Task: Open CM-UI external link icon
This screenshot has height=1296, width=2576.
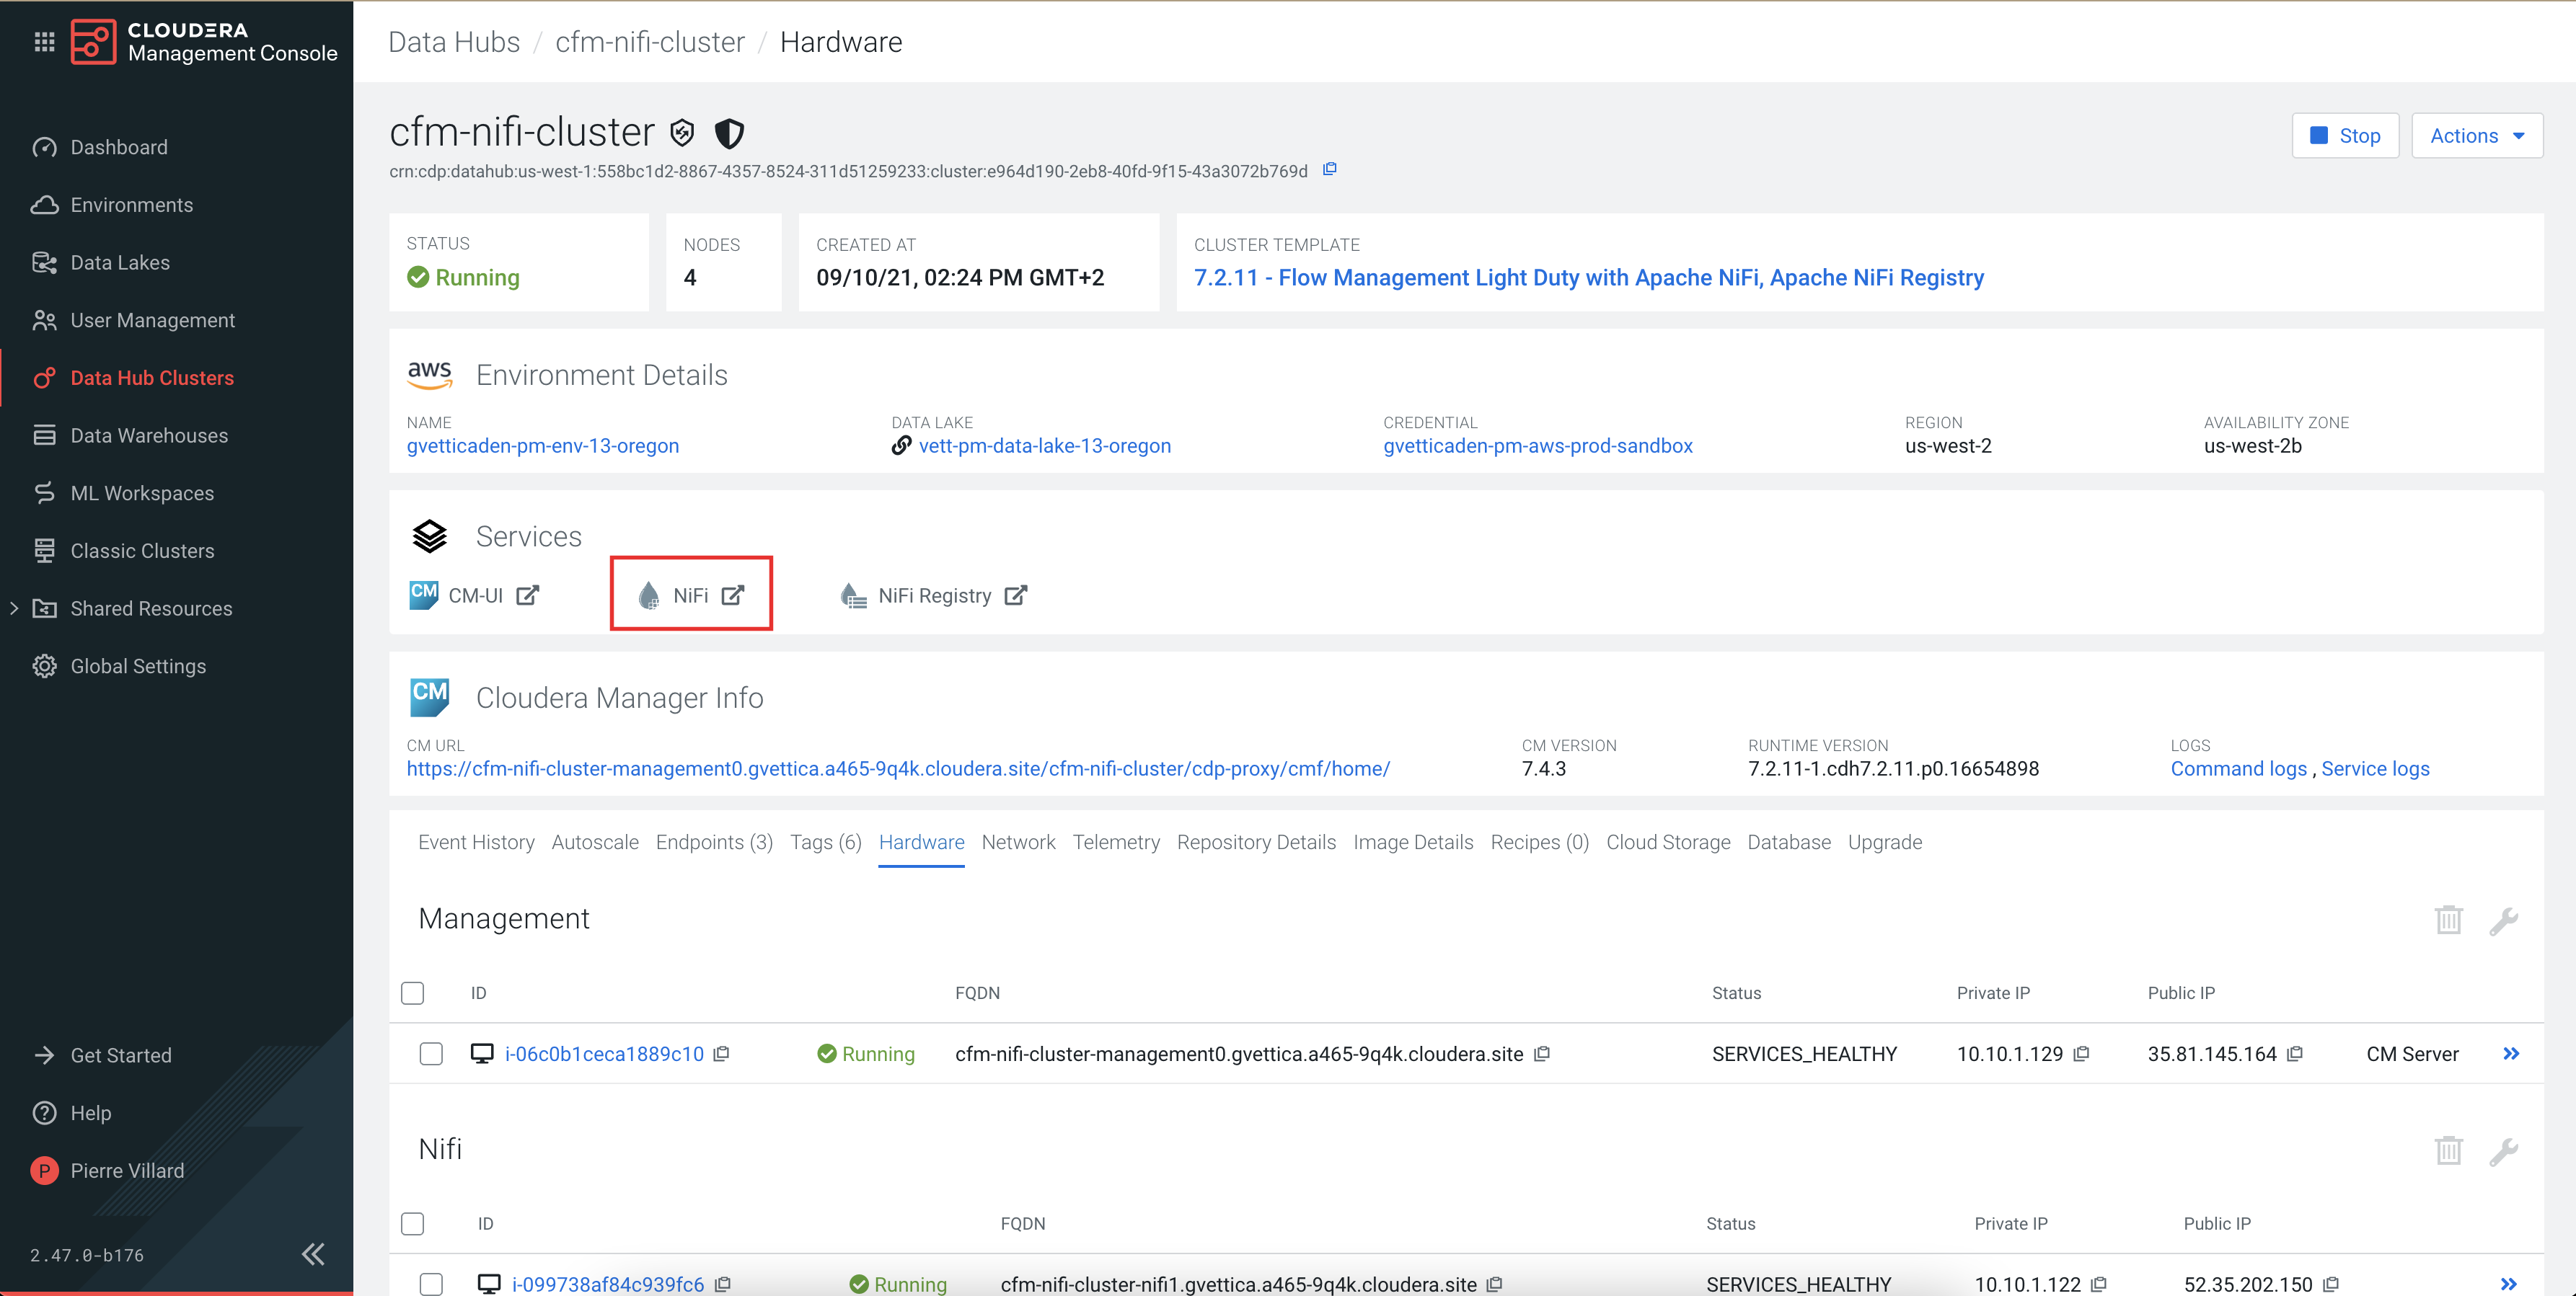Action: 528,595
